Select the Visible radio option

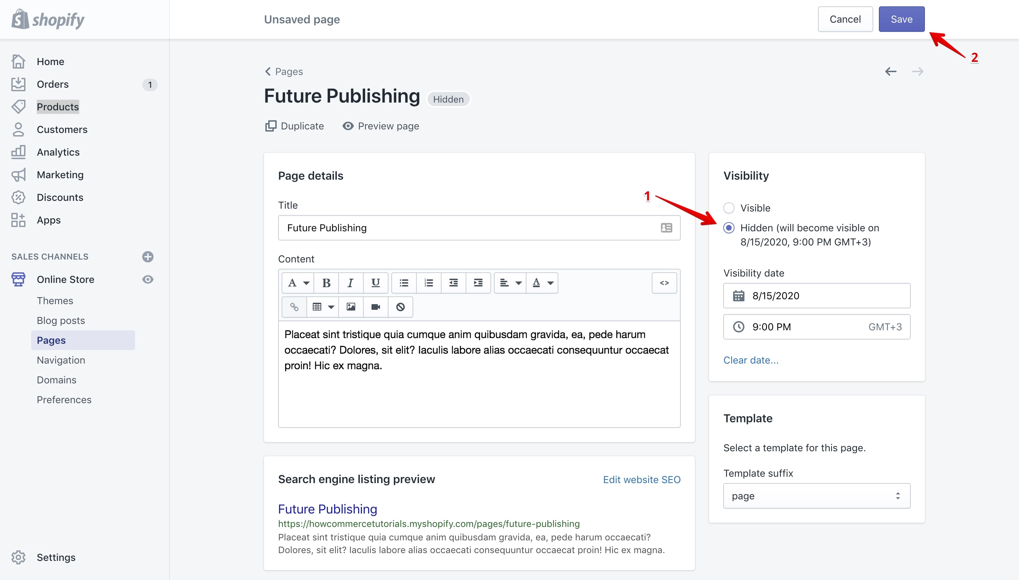pos(729,208)
